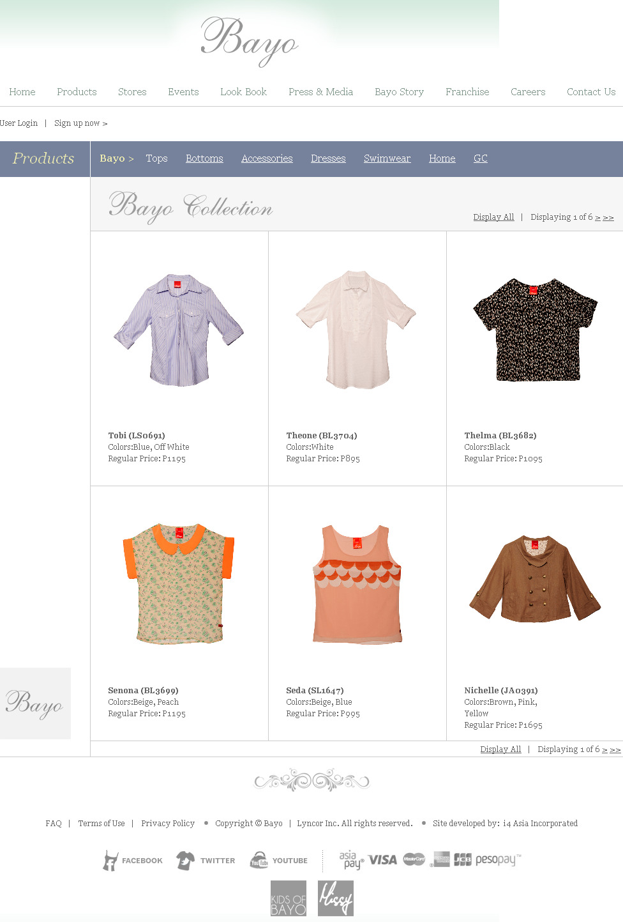Open the YouTube social icon
Viewport: 623px width, 922px height.
click(279, 860)
